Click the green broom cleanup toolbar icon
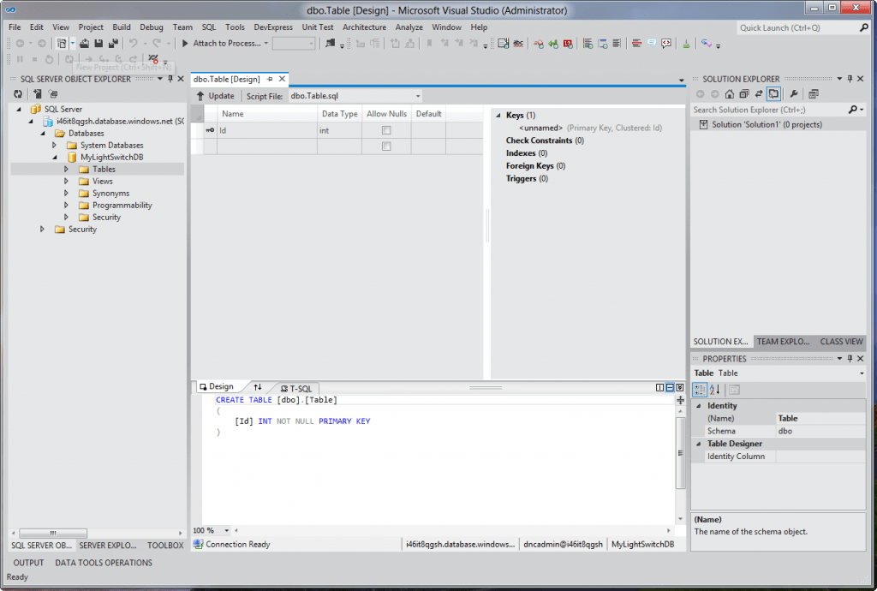The width and height of the screenshot is (877, 591). tap(686, 43)
